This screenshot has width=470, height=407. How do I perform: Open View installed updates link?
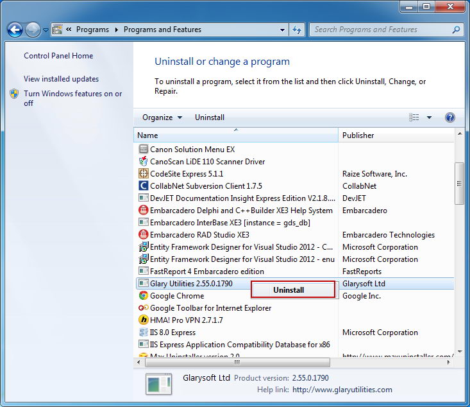tap(61, 79)
